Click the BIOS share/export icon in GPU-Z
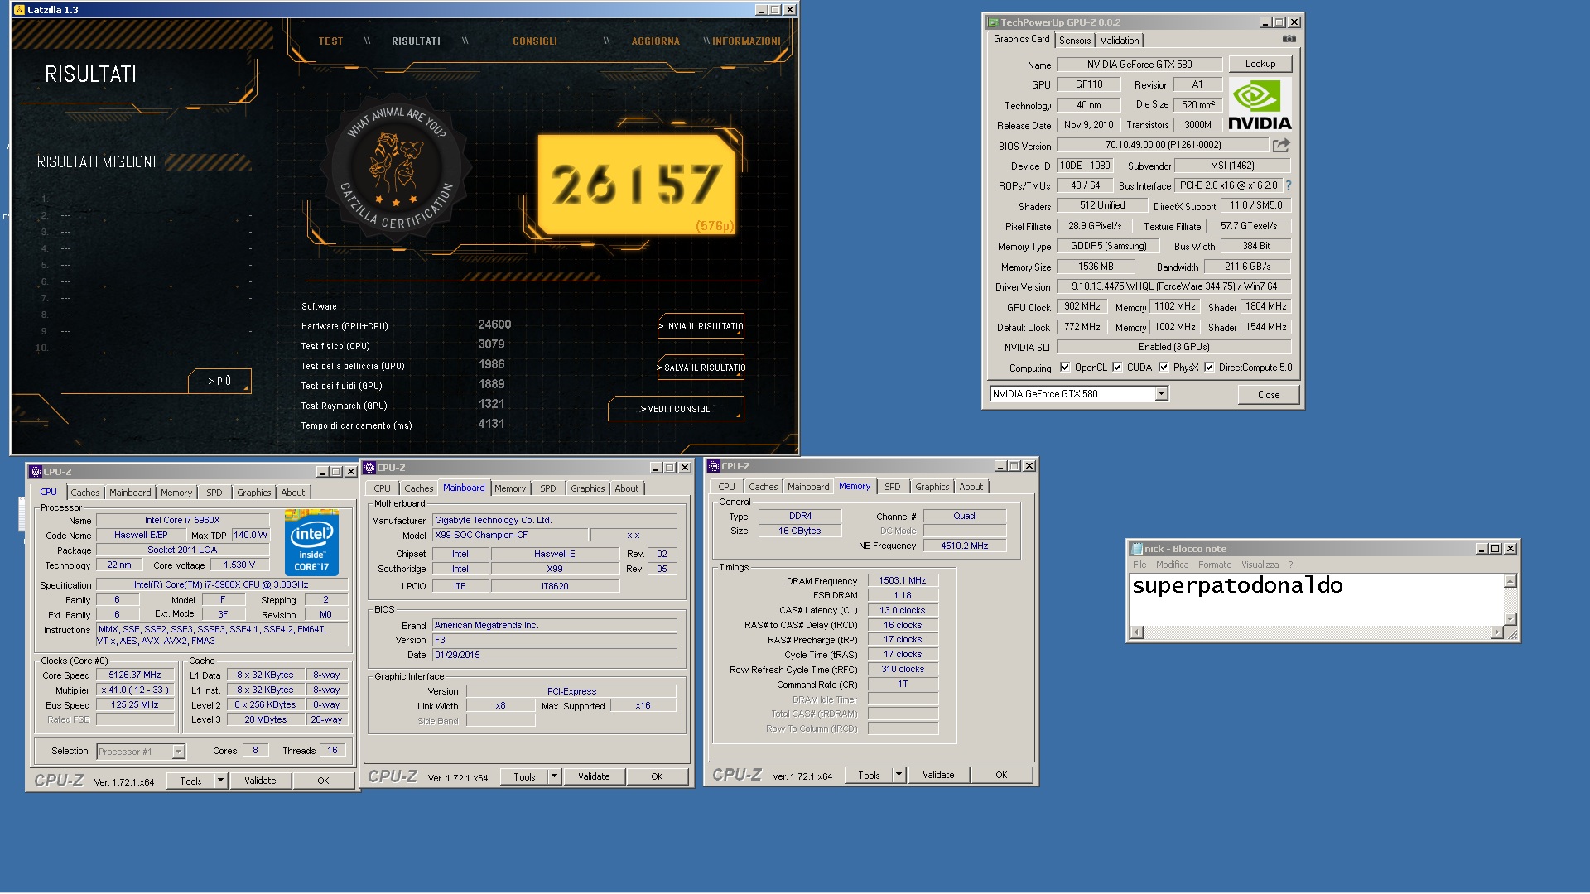The height and width of the screenshot is (894, 1590). click(1281, 145)
